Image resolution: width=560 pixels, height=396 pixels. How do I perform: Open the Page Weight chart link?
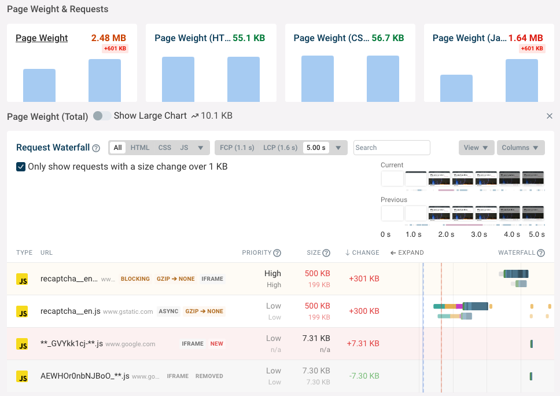pos(42,38)
